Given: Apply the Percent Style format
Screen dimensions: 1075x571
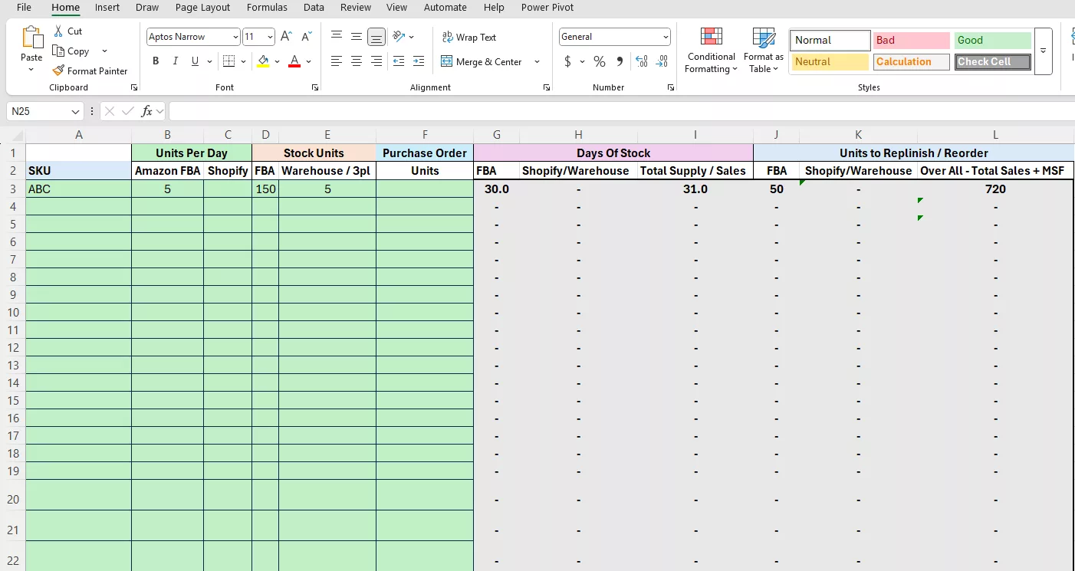Looking at the screenshot, I should [x=599, y=61].
